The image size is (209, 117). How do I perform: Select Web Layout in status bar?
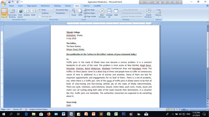tap(174, 110)
